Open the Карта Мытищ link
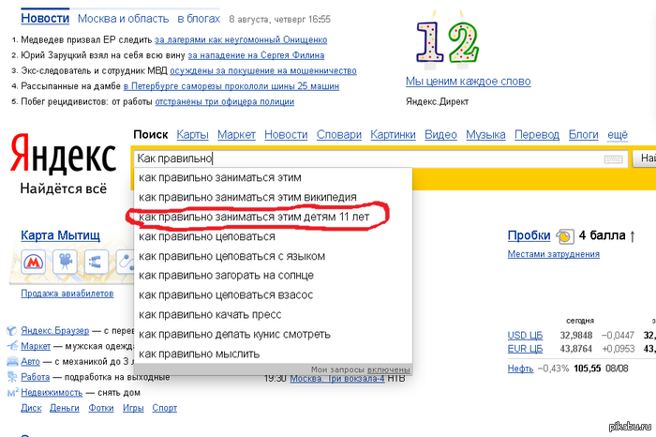656x437 pixels. pos(61,235)
